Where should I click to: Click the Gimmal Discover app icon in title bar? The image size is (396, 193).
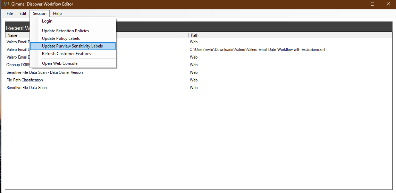coord(6,4)
